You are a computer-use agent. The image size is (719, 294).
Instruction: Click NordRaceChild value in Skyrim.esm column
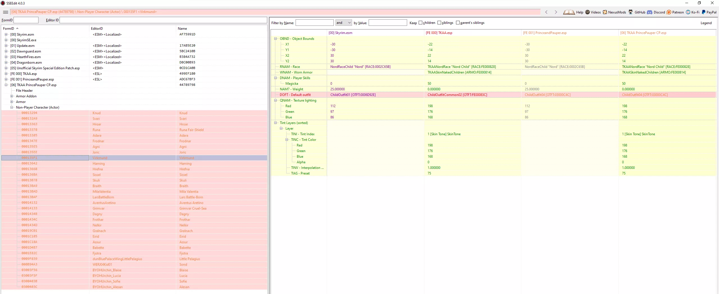[360, 67]
